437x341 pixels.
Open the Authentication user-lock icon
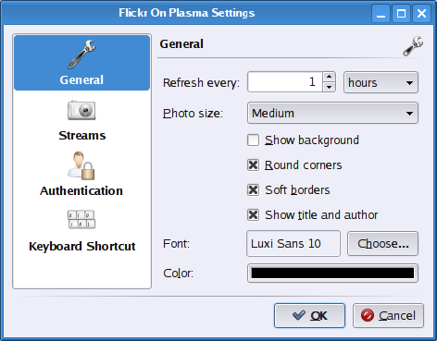tap(81, 165)
